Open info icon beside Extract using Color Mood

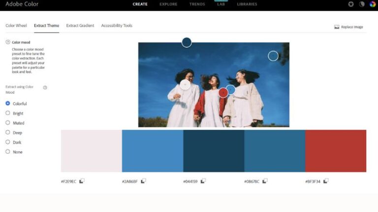point(45,87)
